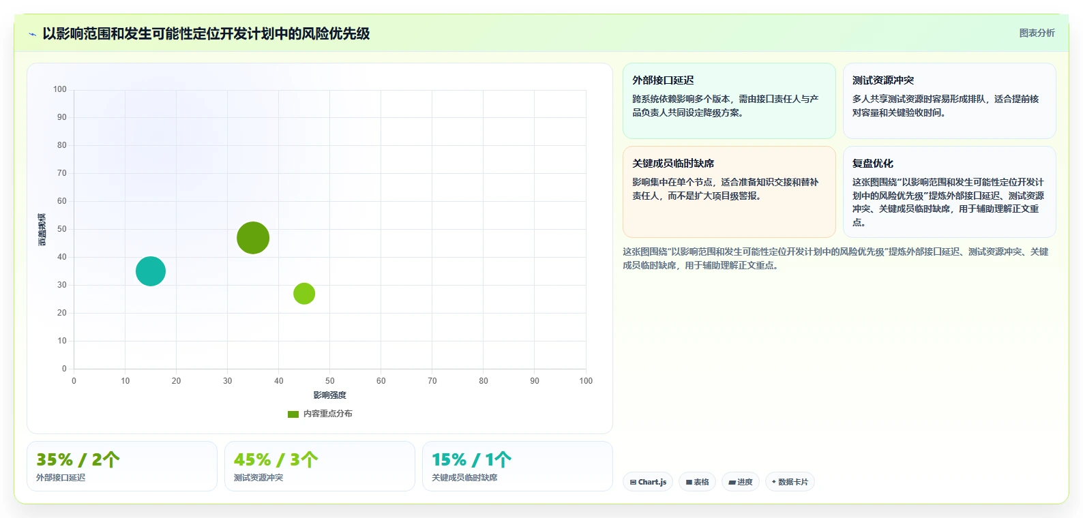Click the 关键成员临时缺席 label under 15%
The image size is (1083, 518).
[x=464, y=478]
